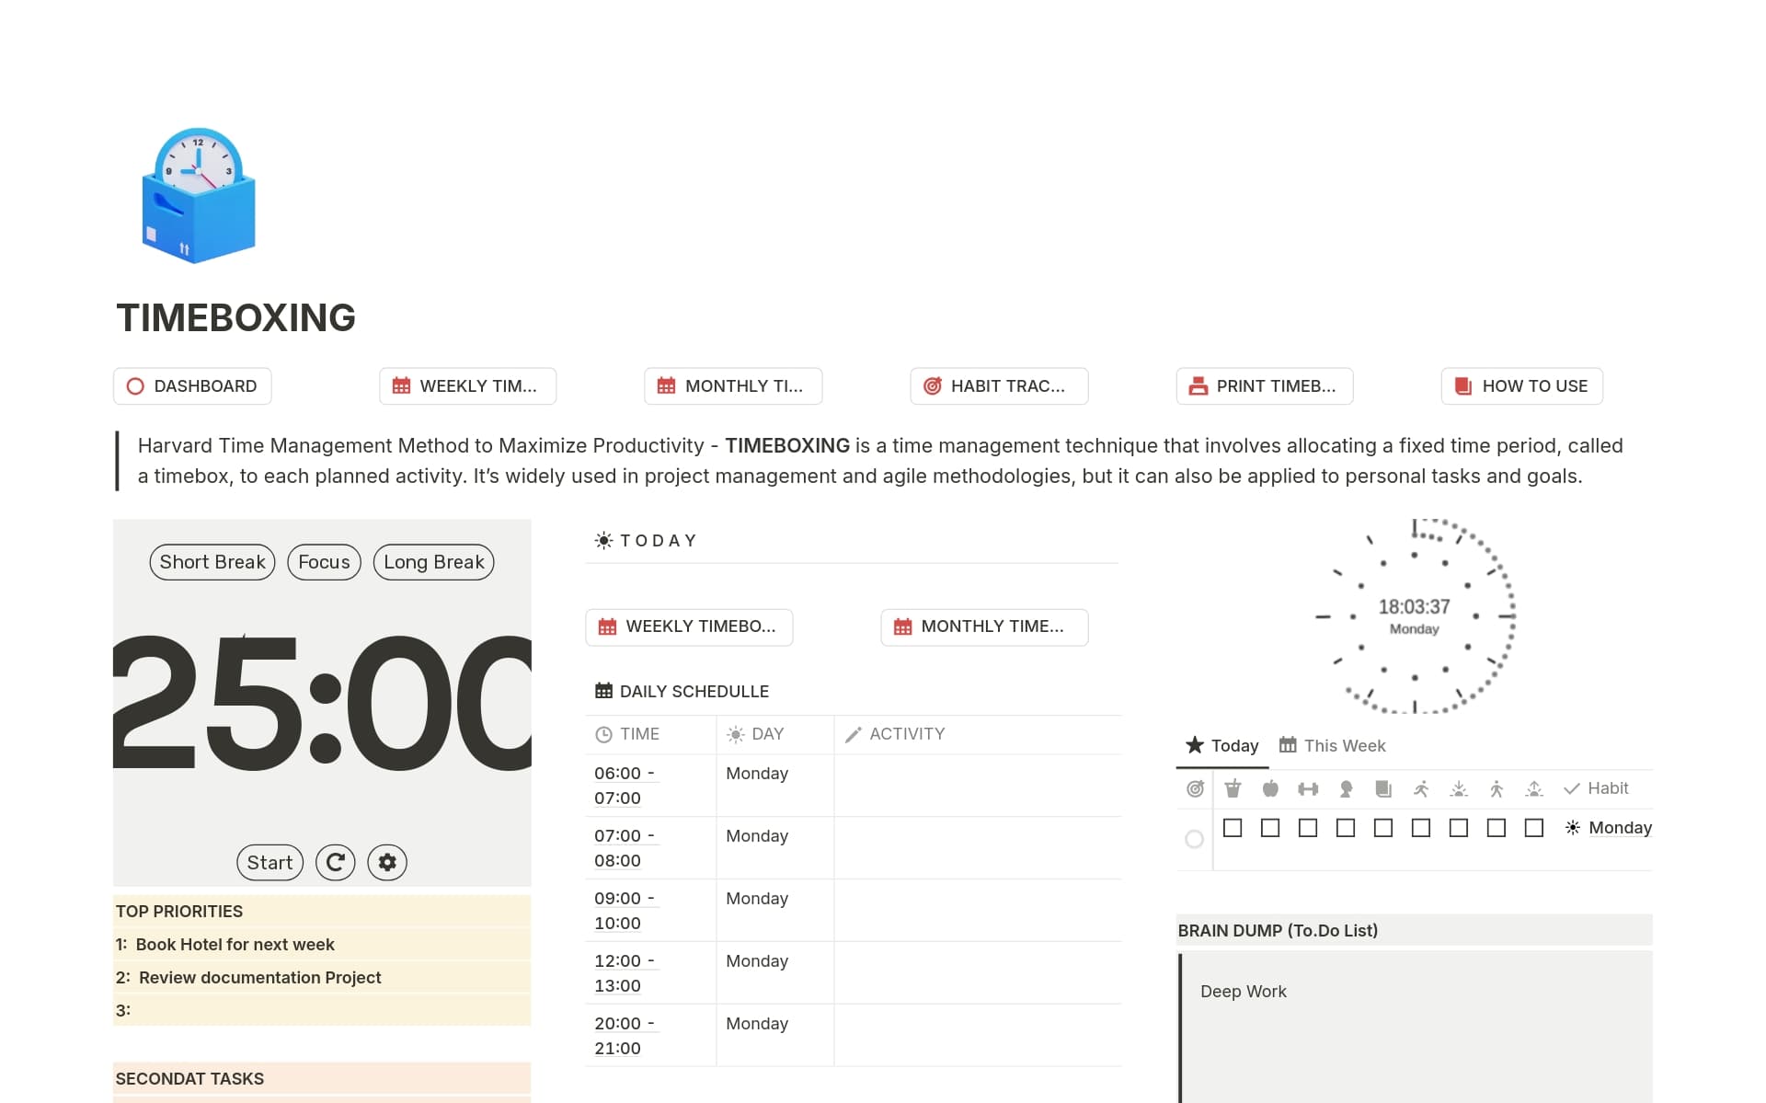The height and width of the screenshot is (1103, 1766).
Task: Click the apple habit column icon
Action: coord(1270,788)
